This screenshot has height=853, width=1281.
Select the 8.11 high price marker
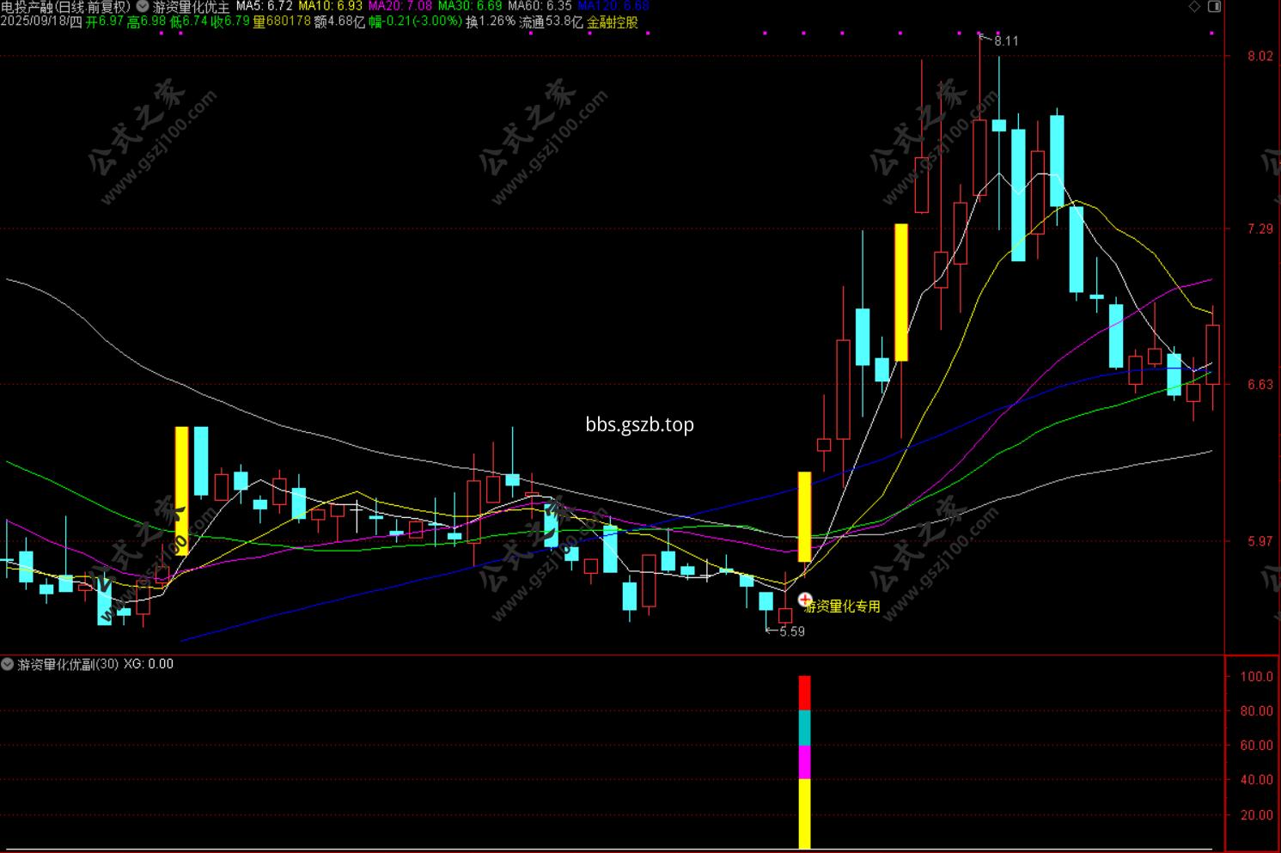1005,40
